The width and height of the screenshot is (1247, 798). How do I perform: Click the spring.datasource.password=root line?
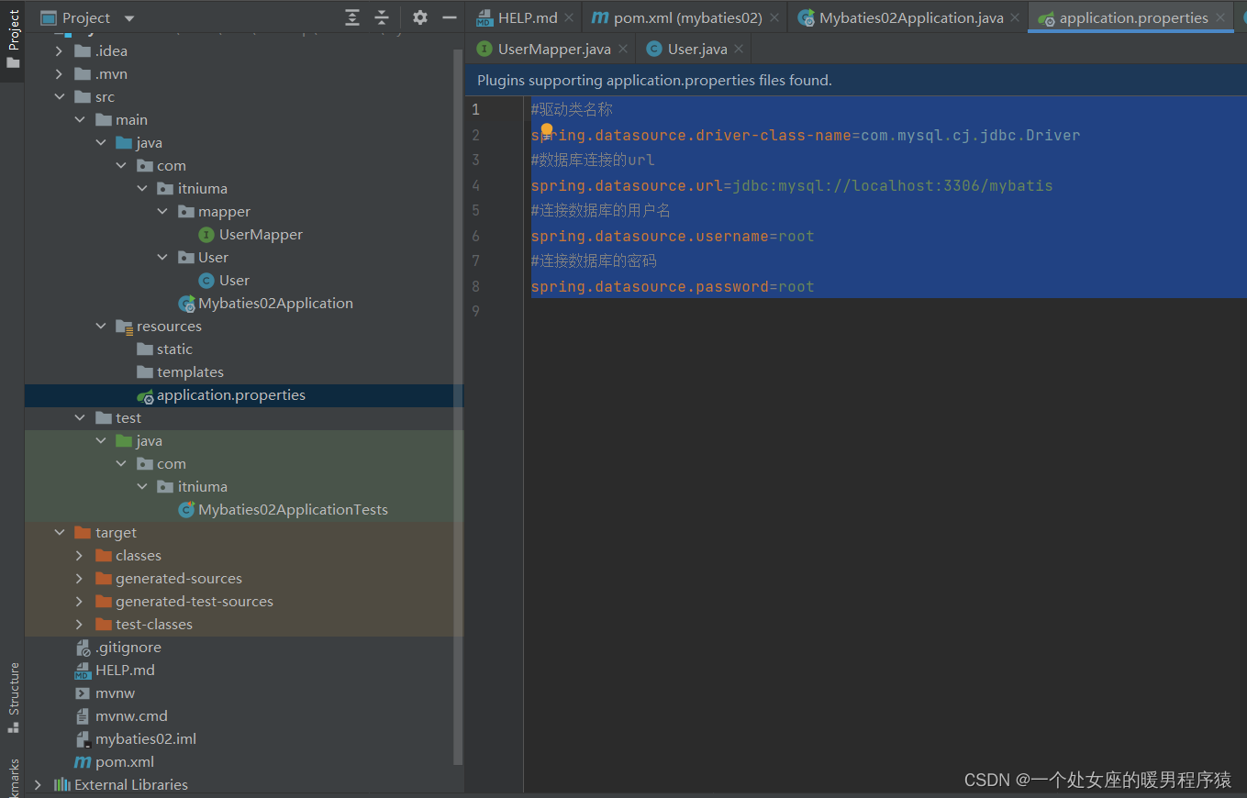coord(673,287)
